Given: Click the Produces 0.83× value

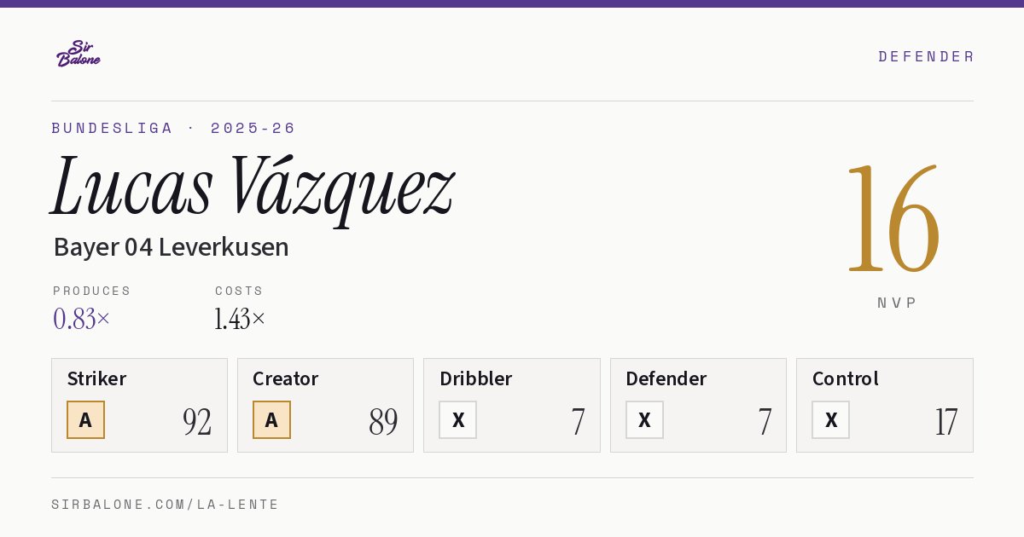Looking at the screenshot, I should pos(82,319).
